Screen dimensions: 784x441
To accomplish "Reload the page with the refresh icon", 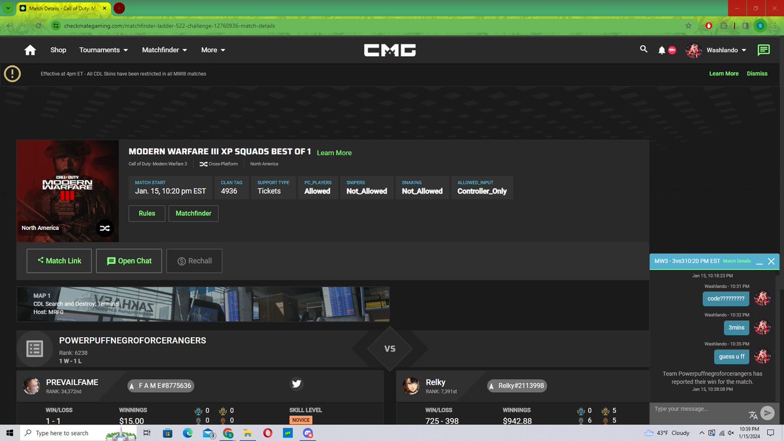I will click(39, 25).
